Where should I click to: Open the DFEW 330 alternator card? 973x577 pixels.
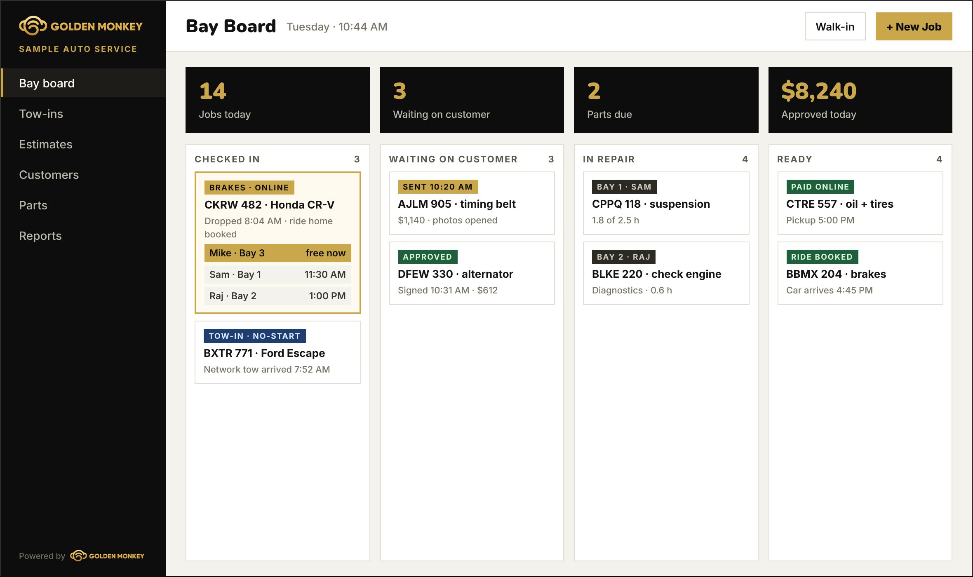[x=472, y=273]
